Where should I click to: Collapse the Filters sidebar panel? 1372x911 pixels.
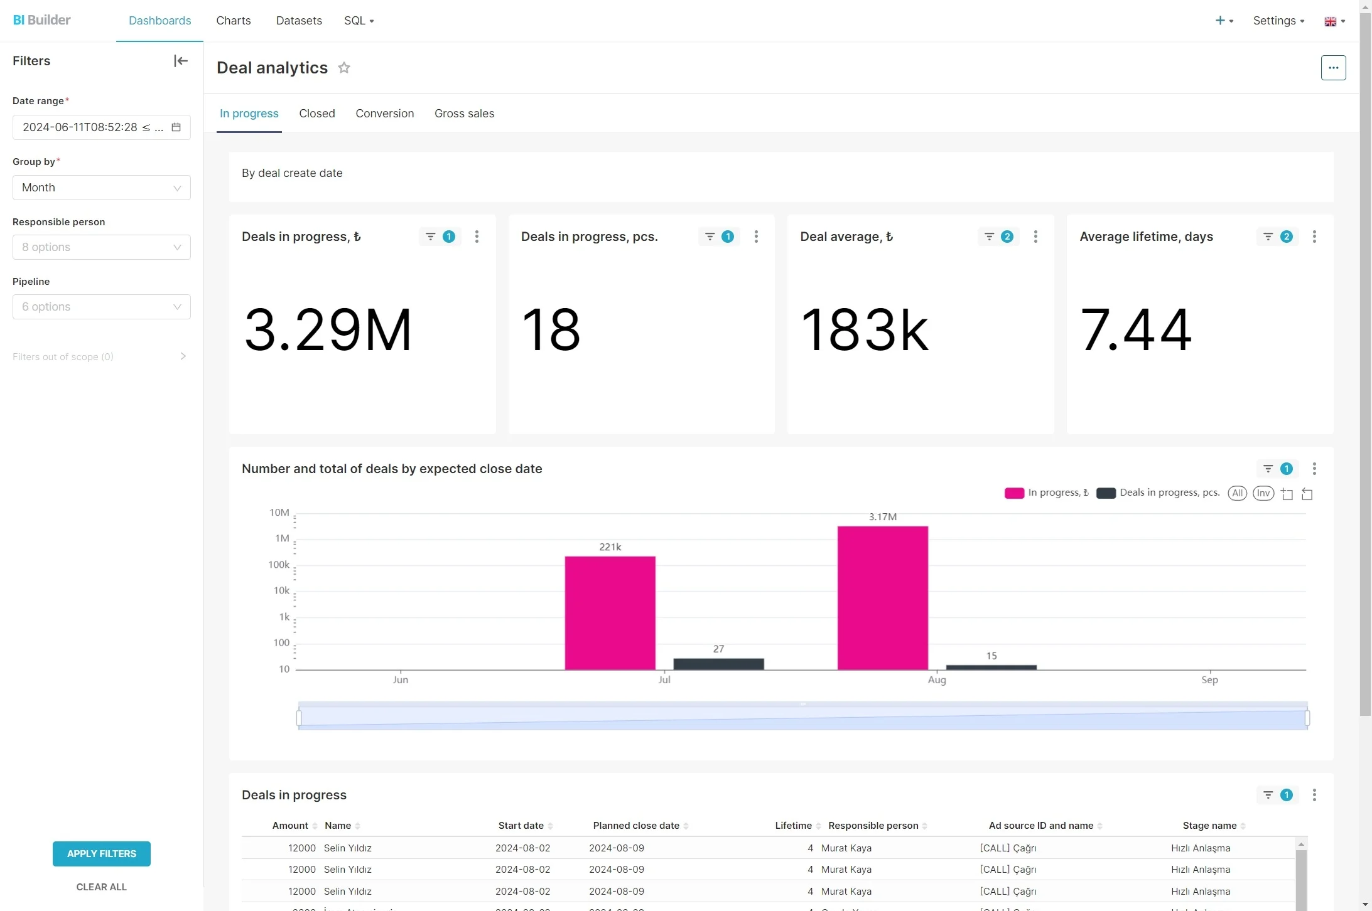coord(181,61)
